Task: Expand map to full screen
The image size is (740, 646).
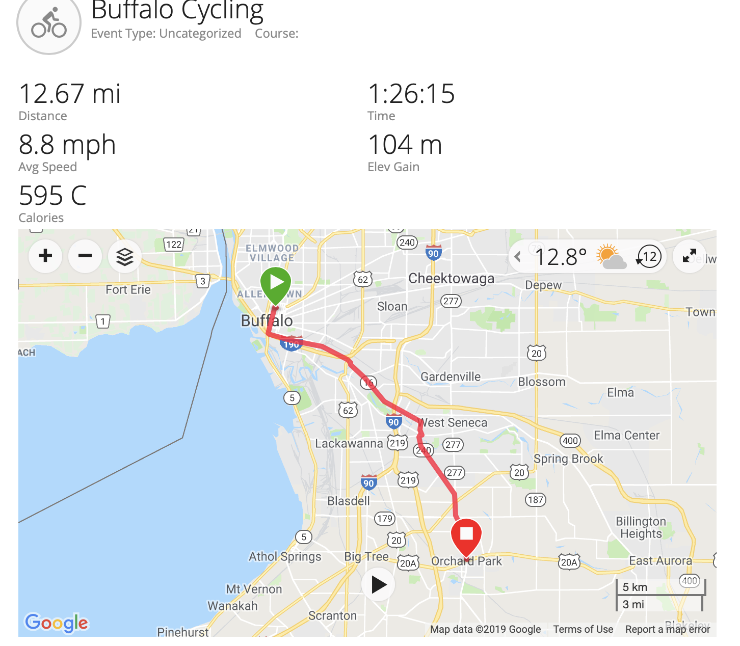Action: point(689,256)
